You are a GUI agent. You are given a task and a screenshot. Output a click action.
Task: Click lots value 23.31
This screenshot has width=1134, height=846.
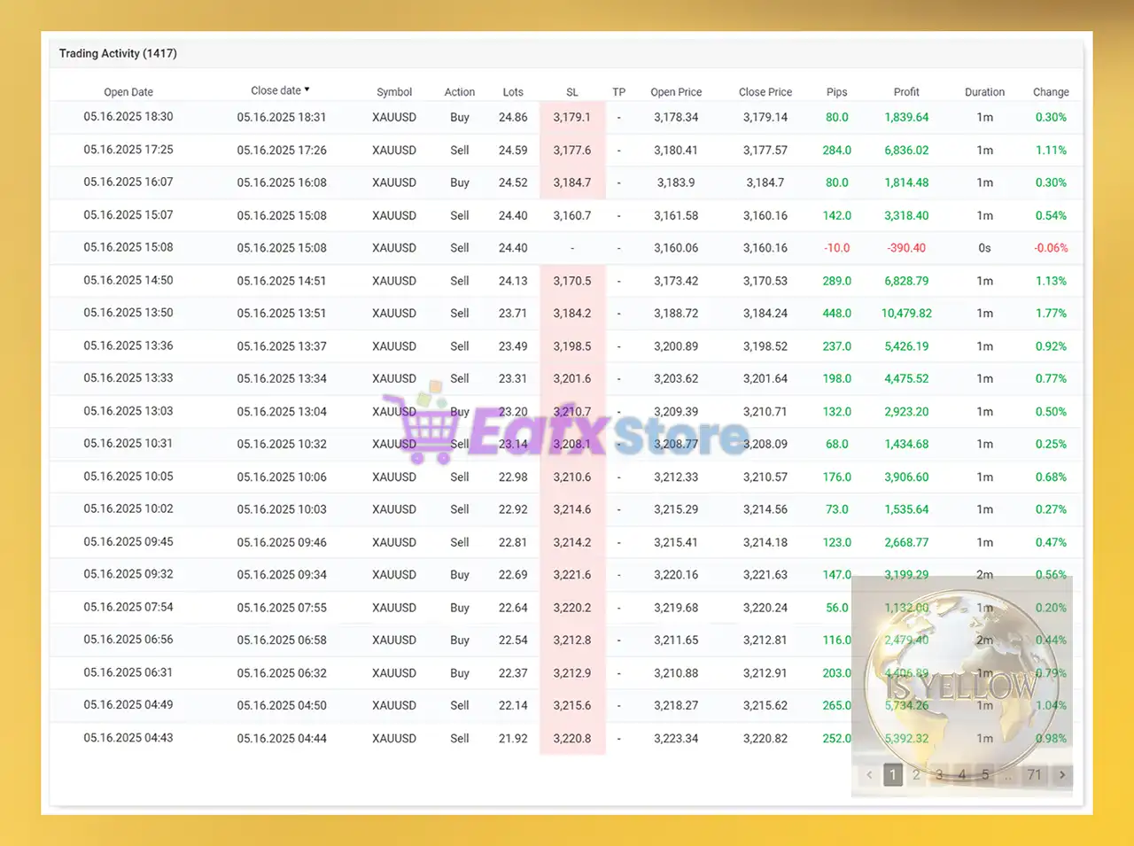tap(513, 378)
